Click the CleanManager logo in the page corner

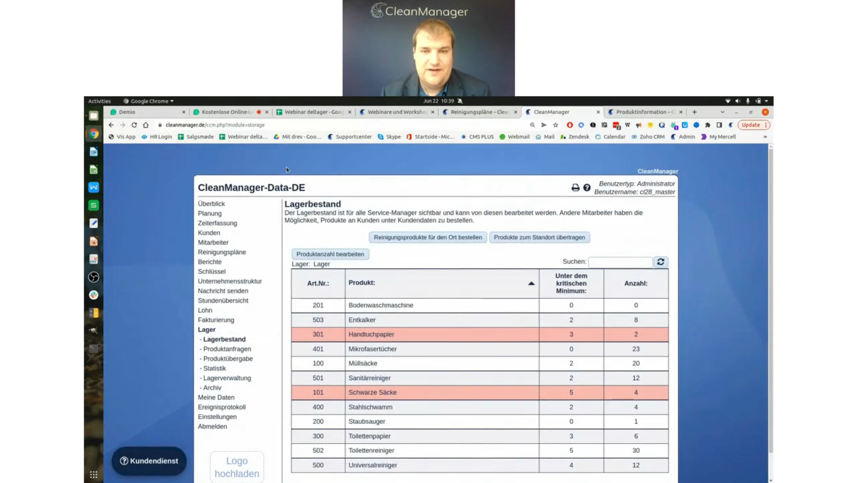(x=657, y=171)
